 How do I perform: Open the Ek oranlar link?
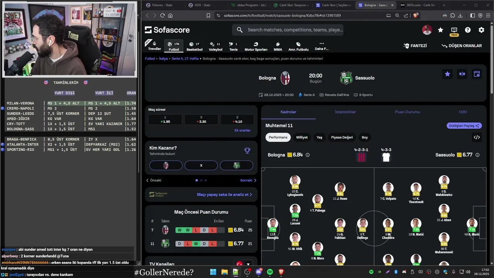pos(242,131)
